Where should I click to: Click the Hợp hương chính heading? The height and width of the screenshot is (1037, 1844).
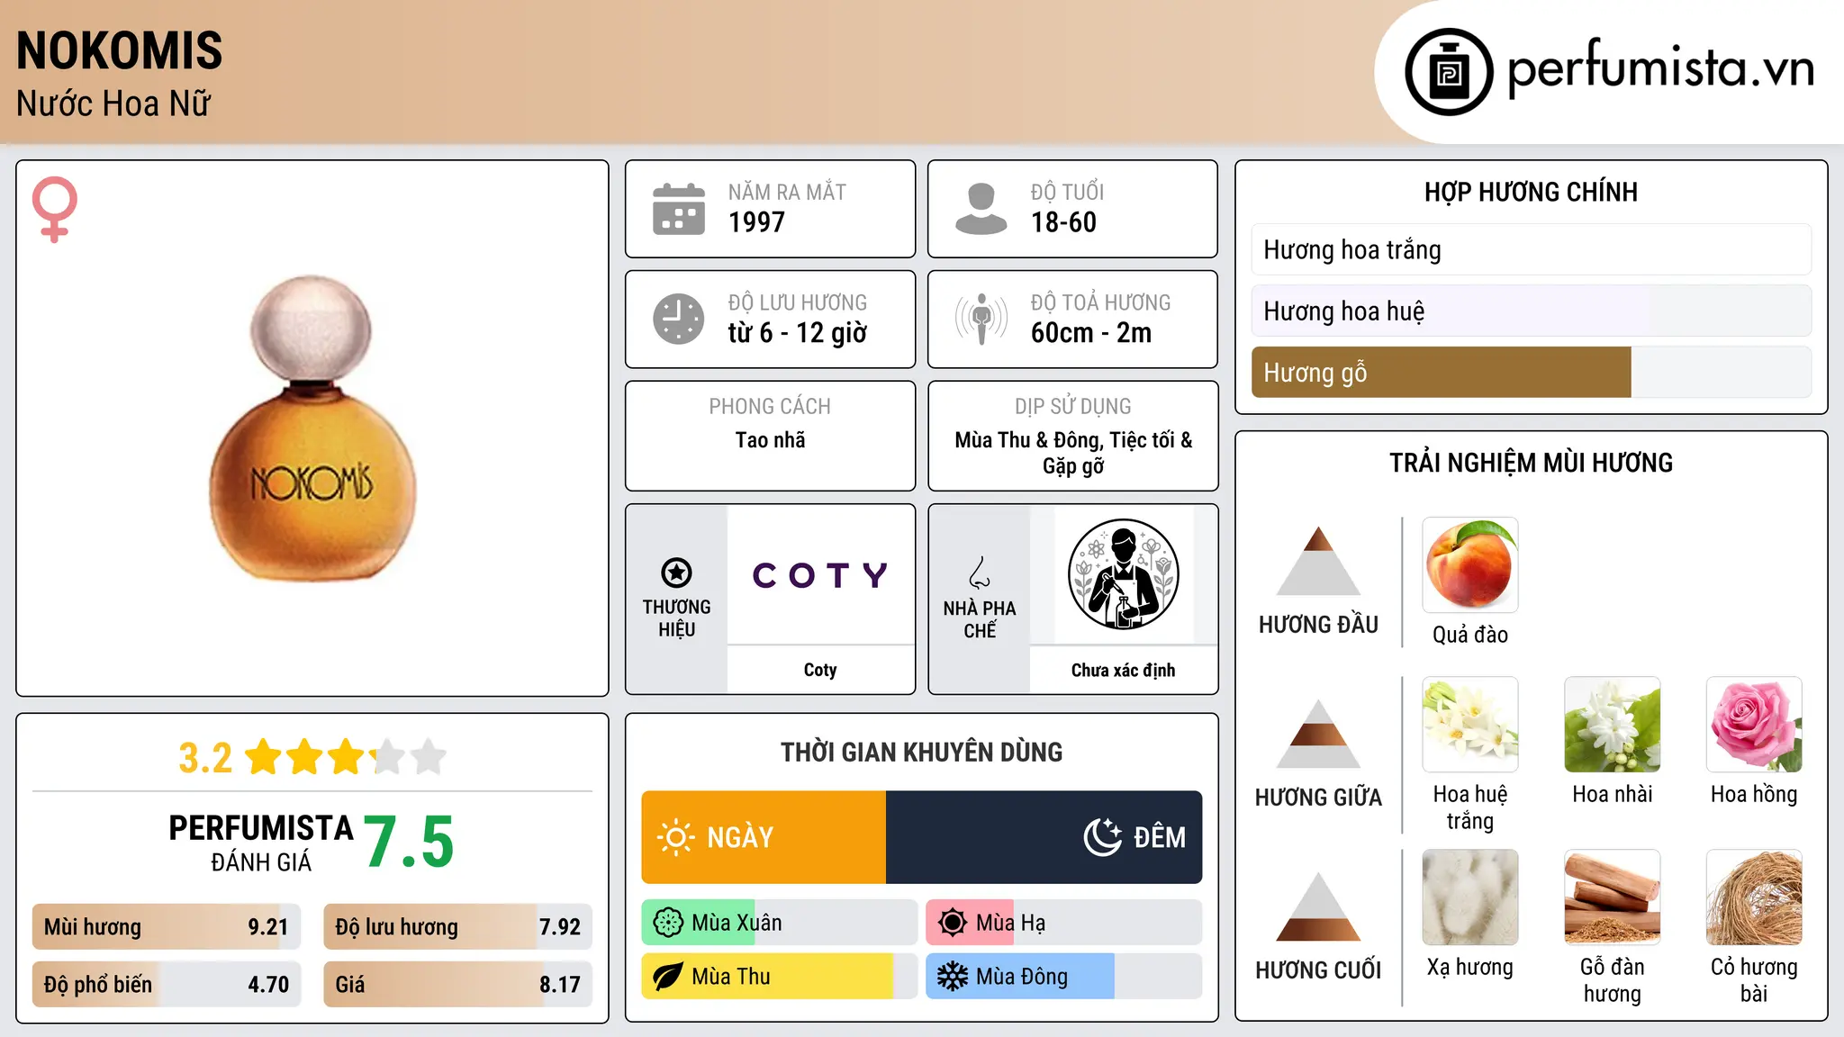(1531, 192)
